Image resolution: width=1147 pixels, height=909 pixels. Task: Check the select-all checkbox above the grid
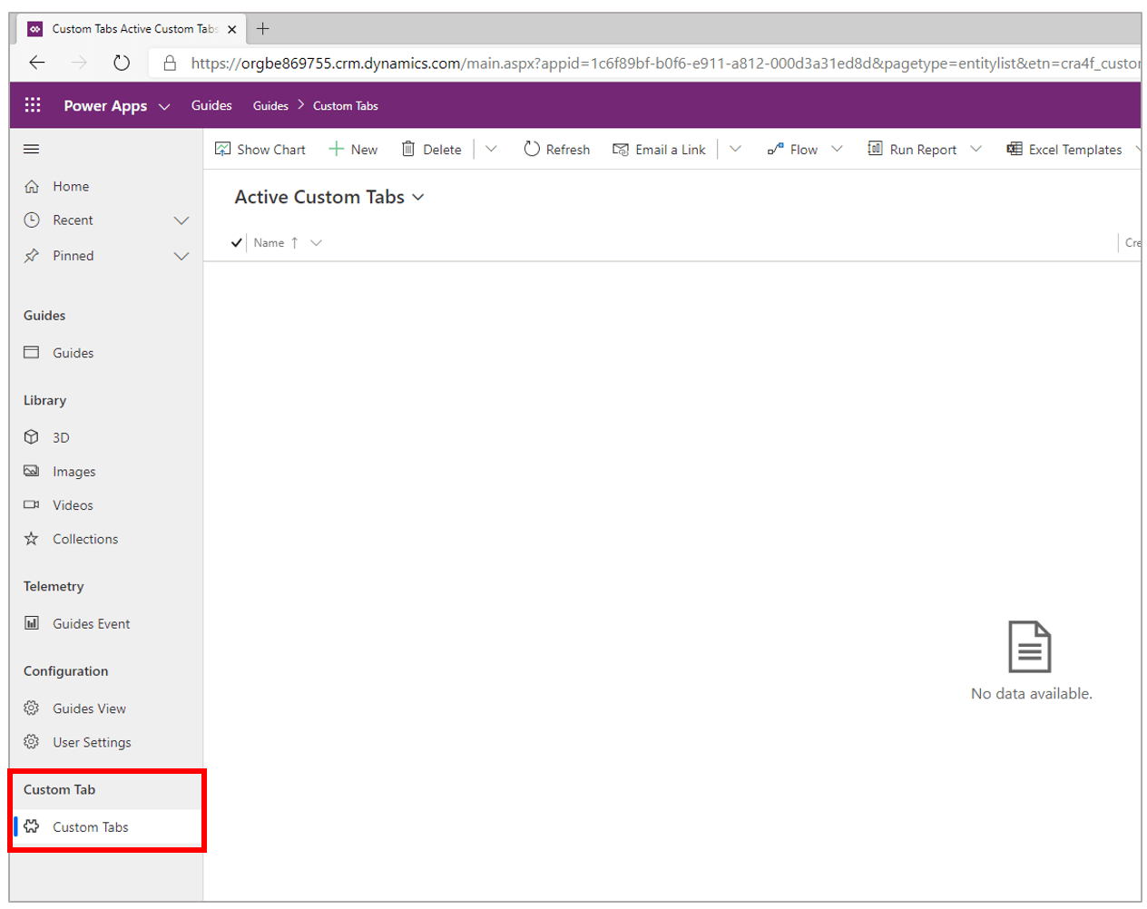(x=236, y=242)
